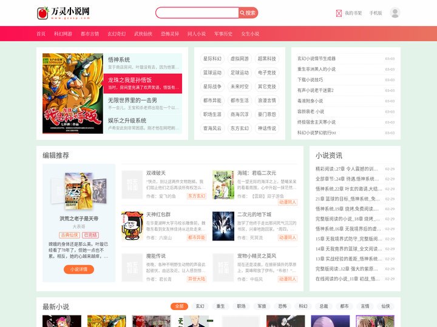Viewport: 437px width, 327px height.
Task: Focus the search input field
Action: coord(197,13)
